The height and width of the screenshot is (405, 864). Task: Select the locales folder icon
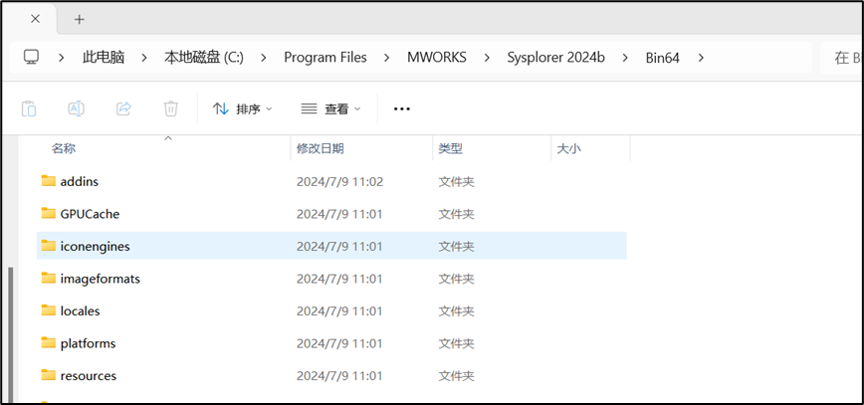point(49,310)
